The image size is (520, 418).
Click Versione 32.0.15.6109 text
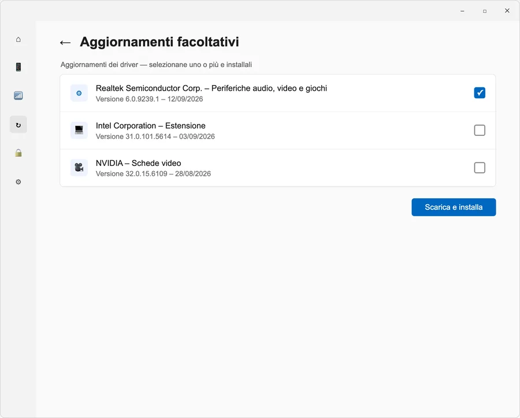(131, 173)
